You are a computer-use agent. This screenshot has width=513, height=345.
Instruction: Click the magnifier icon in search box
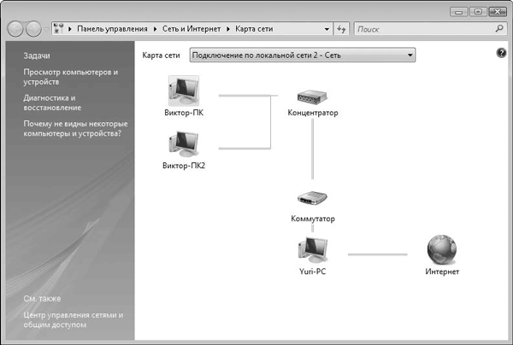click(x=499, y=29)
